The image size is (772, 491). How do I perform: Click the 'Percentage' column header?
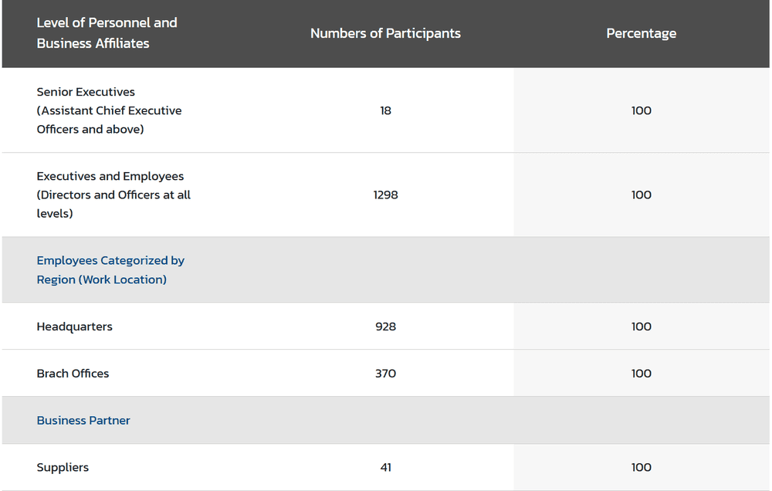[x=641, y=33]
